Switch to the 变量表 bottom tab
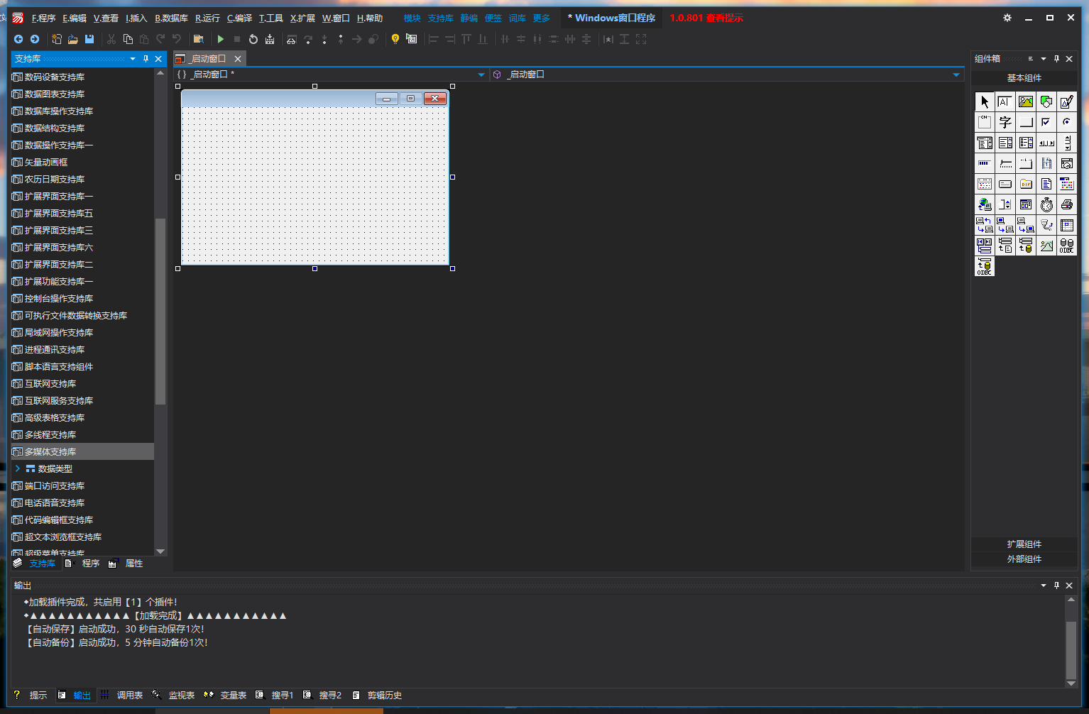Viewport: 1089px width, 714px height. coord(226,696)
